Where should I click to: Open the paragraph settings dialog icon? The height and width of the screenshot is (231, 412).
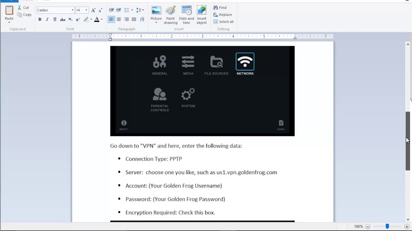[x=142, y=20]
